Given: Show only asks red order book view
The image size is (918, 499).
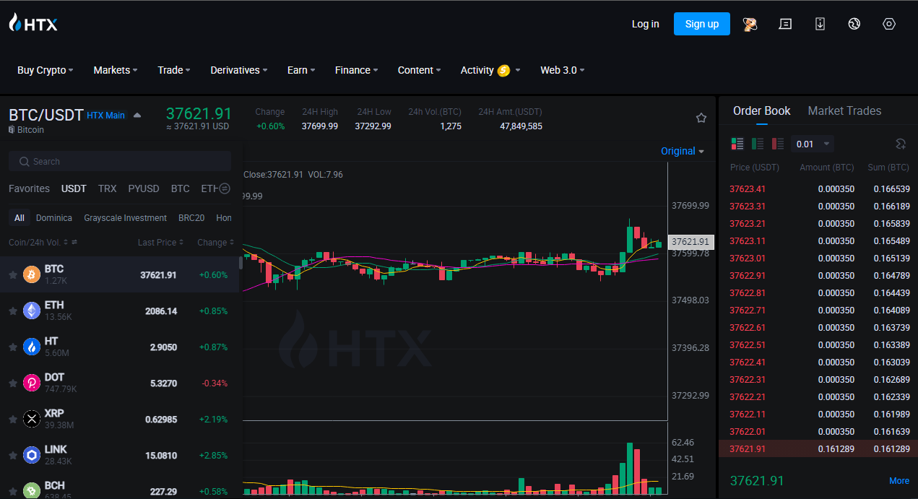Looking at the screenshot, I should (x=778, y=144).
